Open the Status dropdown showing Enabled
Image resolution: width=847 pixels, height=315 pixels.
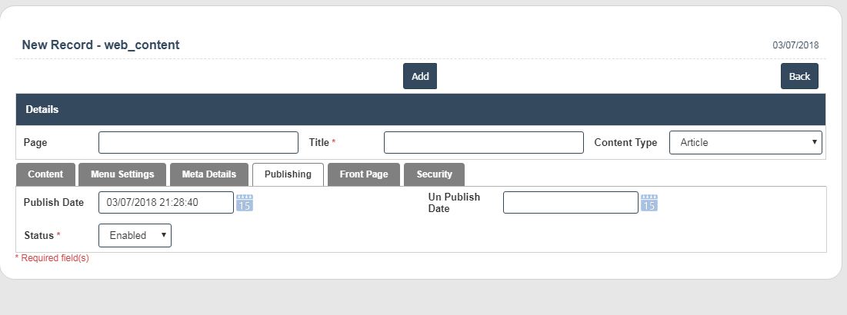[135, 236]
